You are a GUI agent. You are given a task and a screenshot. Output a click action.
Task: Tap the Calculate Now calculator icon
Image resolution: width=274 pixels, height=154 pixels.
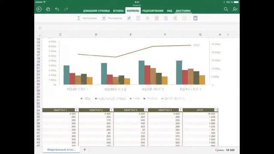point(195,18)
